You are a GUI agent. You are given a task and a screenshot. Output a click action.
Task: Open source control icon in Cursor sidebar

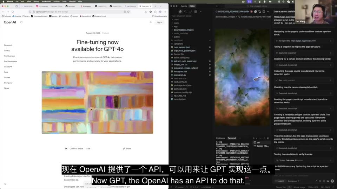(x=191, y=12)
